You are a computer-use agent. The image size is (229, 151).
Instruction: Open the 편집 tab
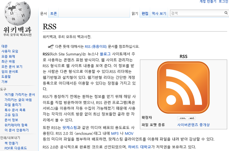145,13
